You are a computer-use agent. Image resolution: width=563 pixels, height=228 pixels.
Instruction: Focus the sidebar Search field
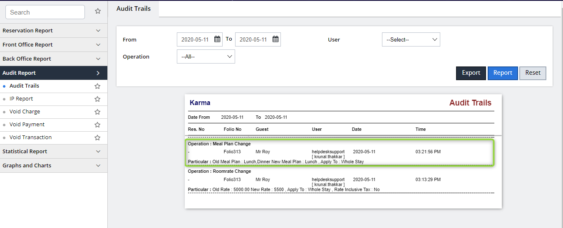point(45,12)
